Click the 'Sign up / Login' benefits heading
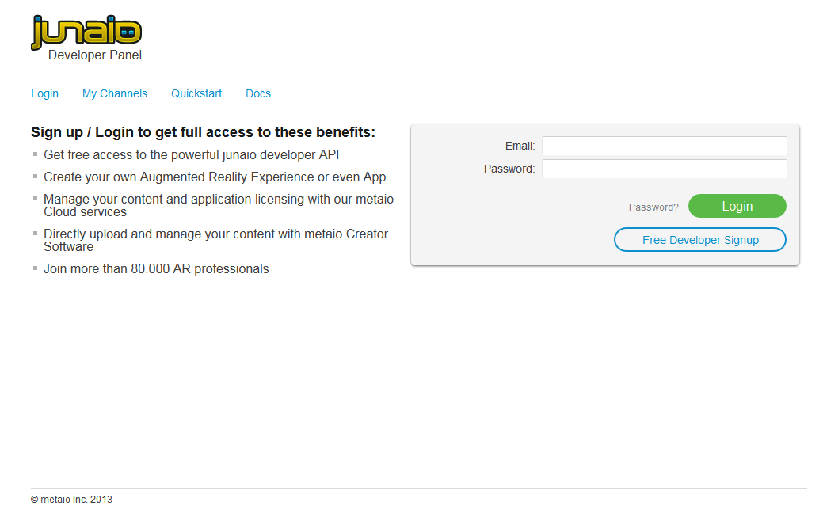Viewport: 823px width, 525px height. 203,132
